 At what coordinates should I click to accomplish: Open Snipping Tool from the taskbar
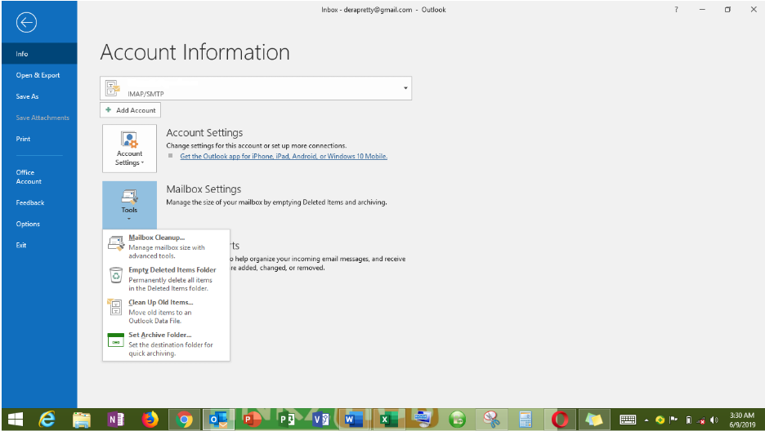[491, 420]
